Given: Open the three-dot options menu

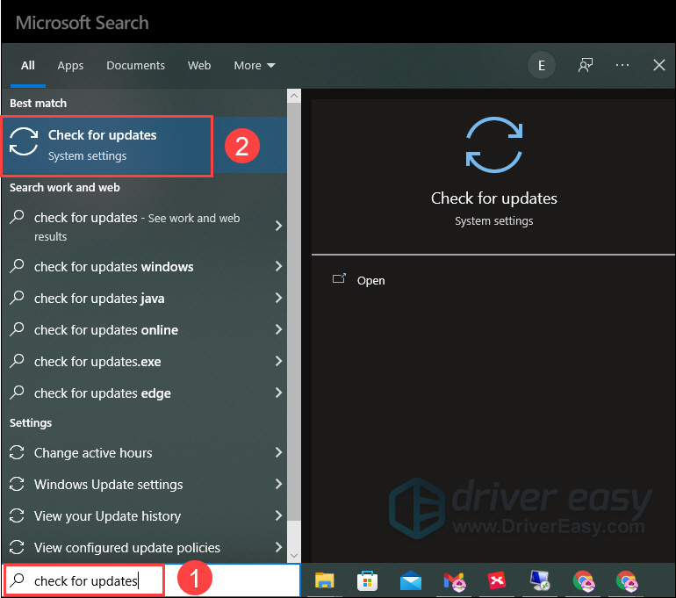Looking at the screenshot, I should click(x=622, y=66).
